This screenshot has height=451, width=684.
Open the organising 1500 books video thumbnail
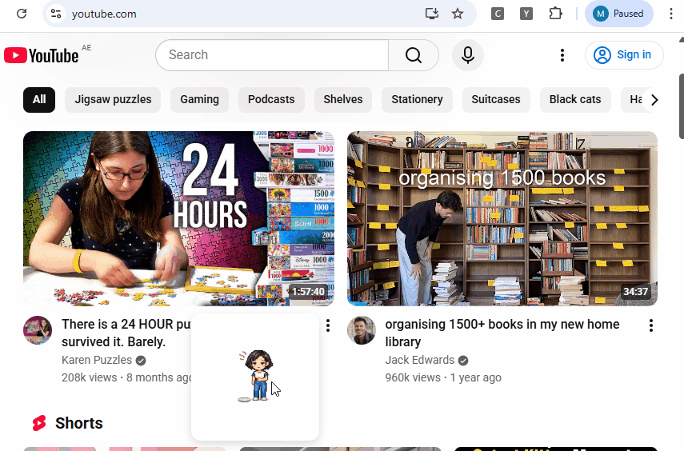[502, 218]
